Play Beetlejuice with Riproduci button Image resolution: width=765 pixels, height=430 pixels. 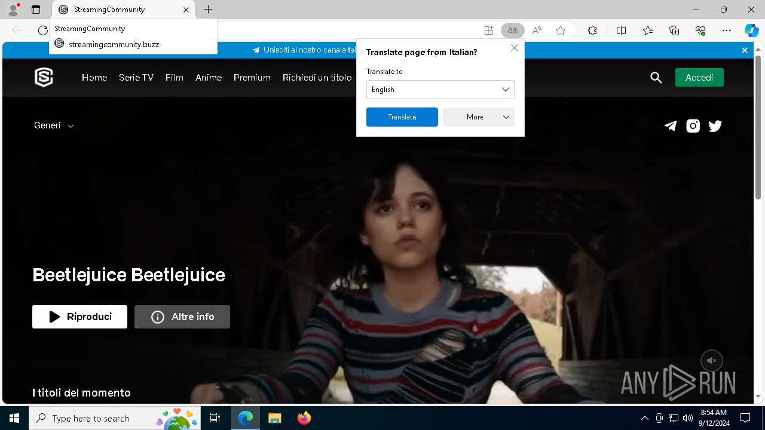click(x=79, y=317)
